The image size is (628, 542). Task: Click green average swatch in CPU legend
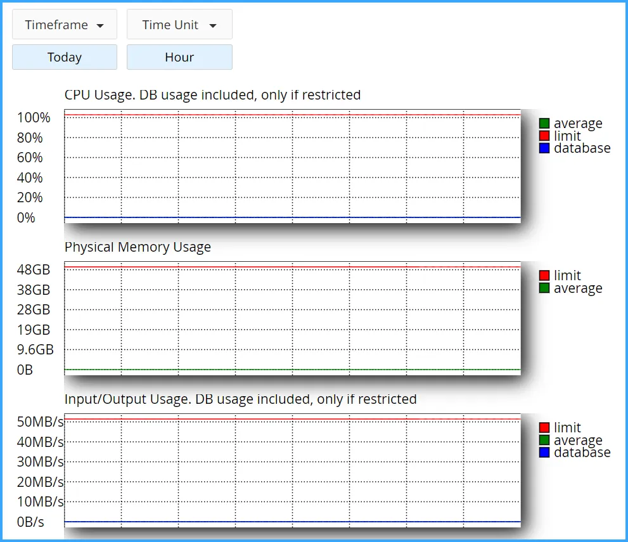coord(544,124)
